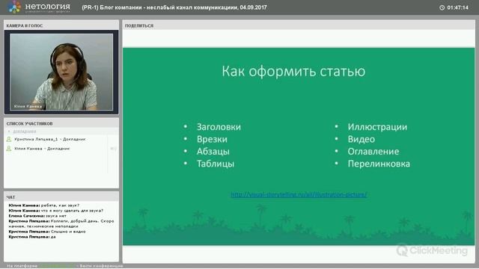Click the Таблицы bullet on the slide
Image resolution: width=479 pixels, height=269 pixels.
pyautogui.click(x=216, y=164)
